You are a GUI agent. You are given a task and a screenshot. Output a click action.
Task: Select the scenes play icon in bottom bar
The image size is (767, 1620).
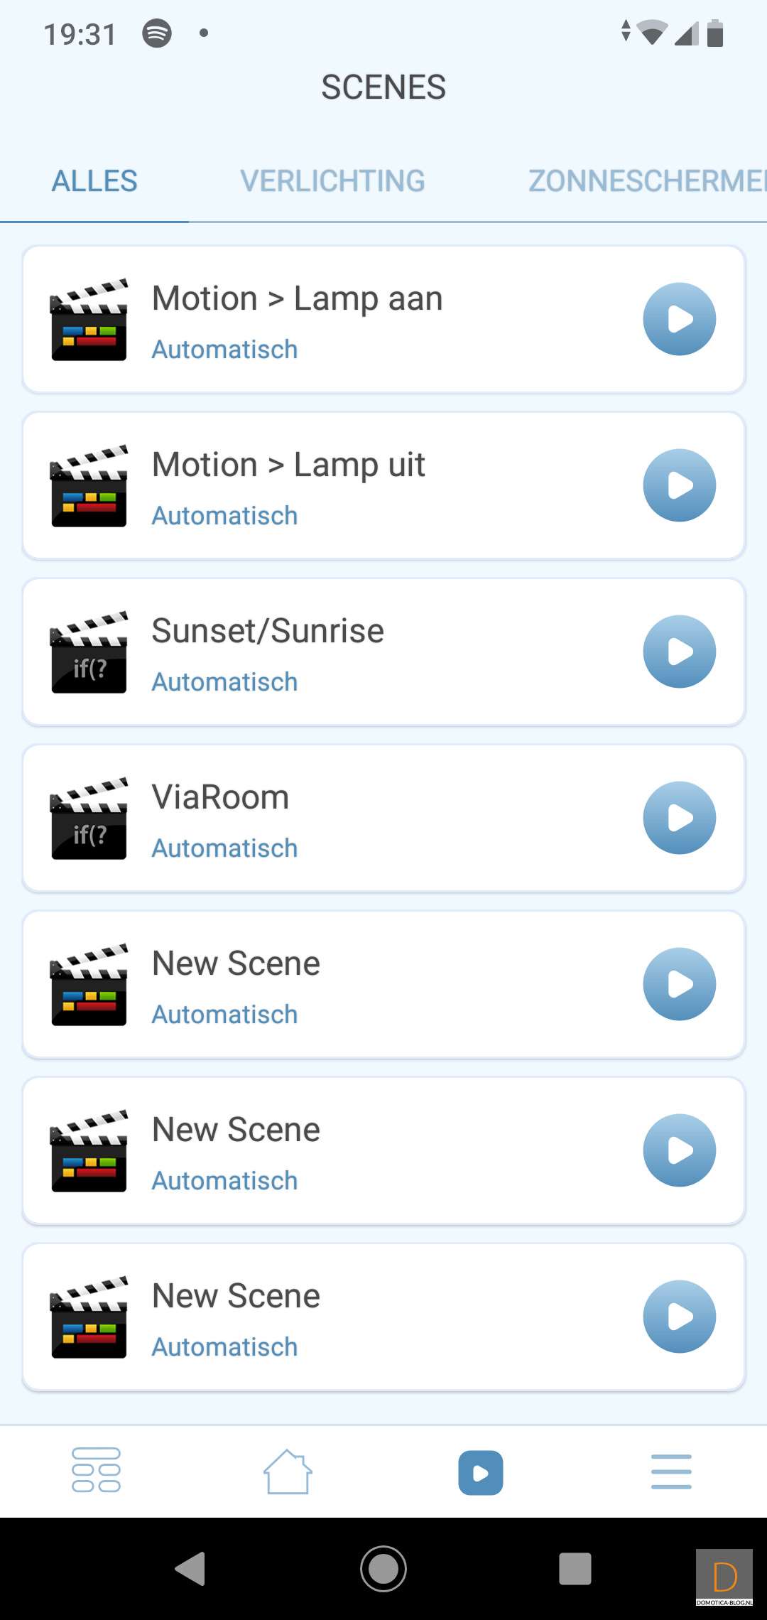[480, 1472]
